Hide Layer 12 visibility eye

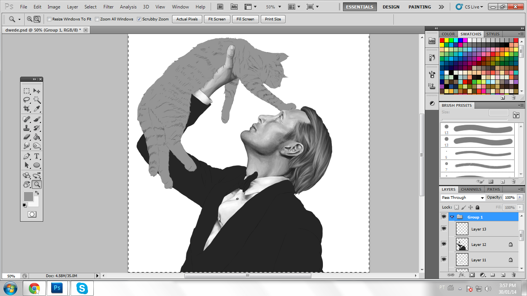(444, 244)
